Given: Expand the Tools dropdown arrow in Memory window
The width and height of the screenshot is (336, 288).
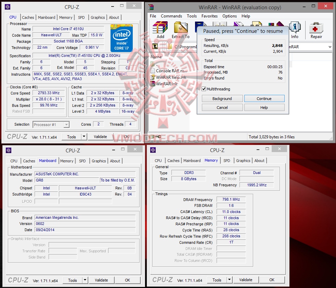Looking at the screenshot, I should (230, 279).
